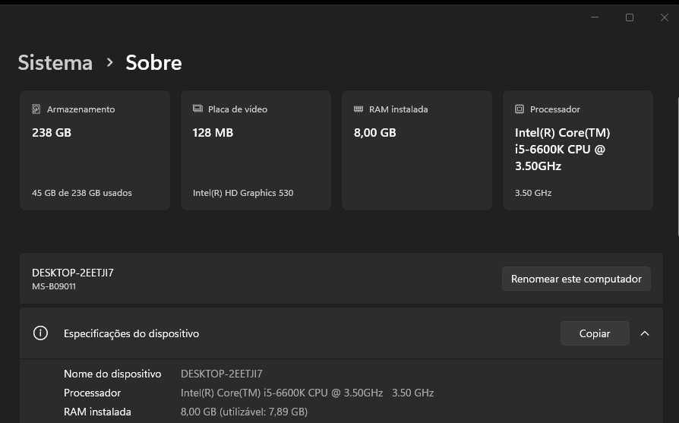Click the 8,00 GB value in the RAM card
This screenshot has width=679, height=423.
tap(375, 133)
